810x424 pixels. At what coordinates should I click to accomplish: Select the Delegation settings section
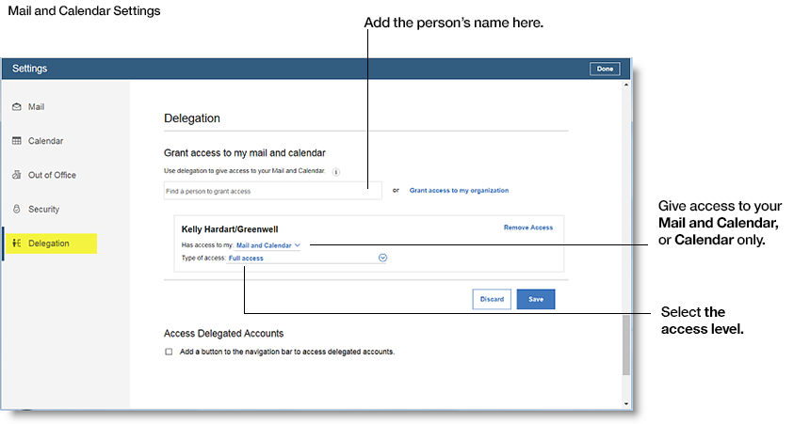(x=51, y=243)
